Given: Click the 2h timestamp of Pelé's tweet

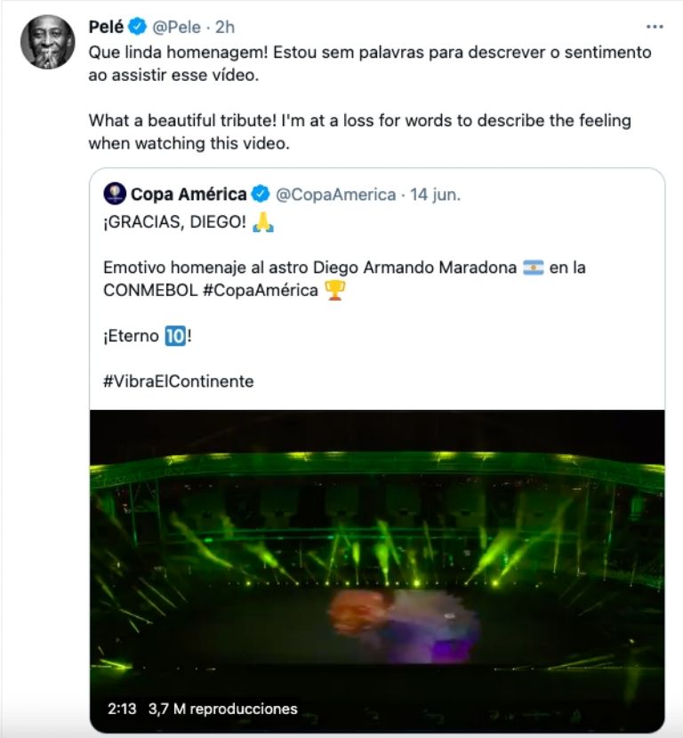Looking at the screenshot, I should (x=225, y=28).
